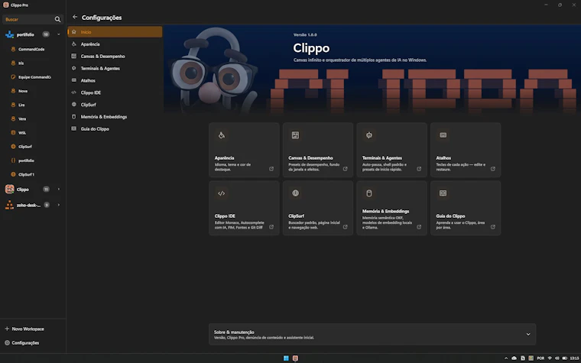Click the search magnifier icon in sidebar

click(x=57, y=19)
